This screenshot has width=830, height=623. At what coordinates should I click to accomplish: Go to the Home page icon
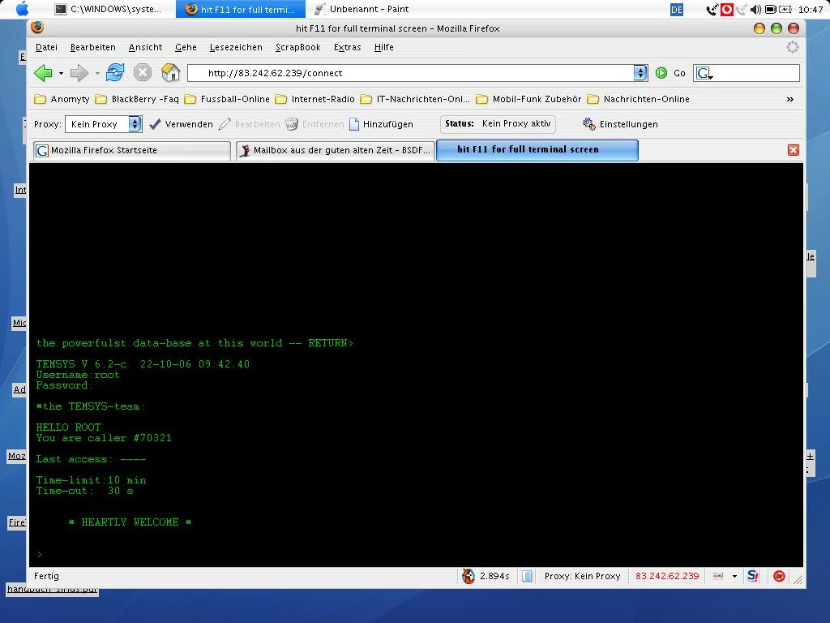click(170, 73)
